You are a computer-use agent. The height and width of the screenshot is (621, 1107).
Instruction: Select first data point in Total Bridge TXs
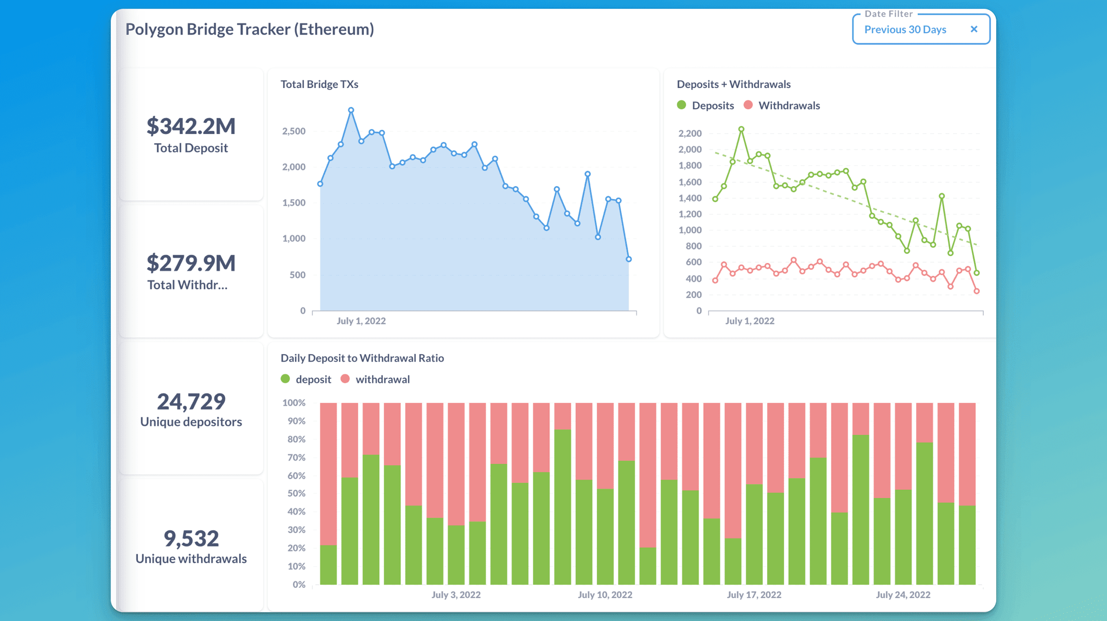pyautogui.click(x=320, y=184)
